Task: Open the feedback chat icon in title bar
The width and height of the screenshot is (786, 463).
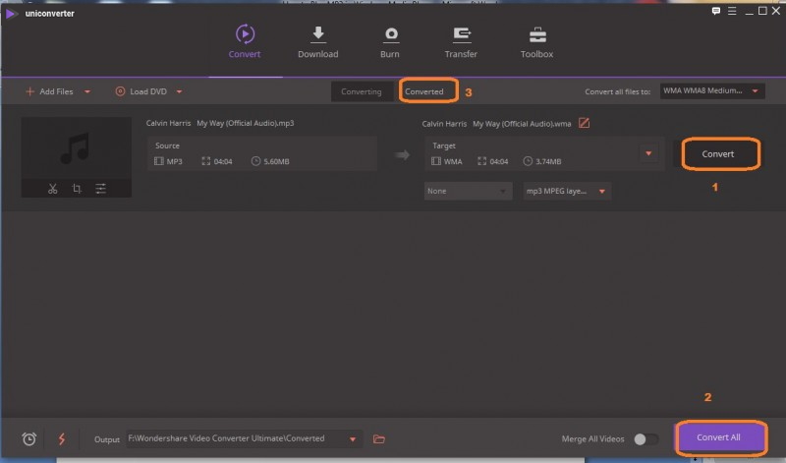Action: 716,11
